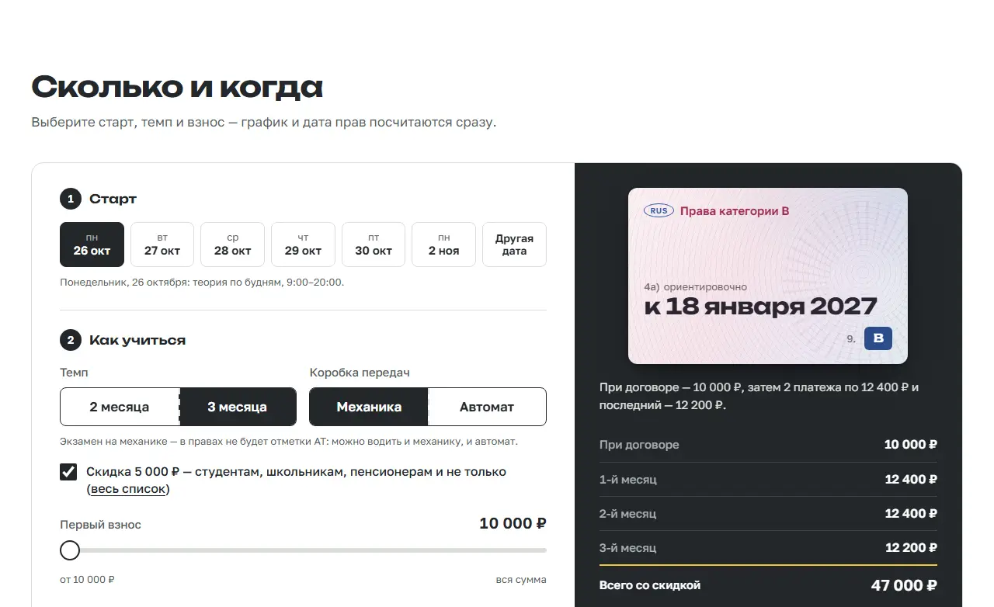The width and height of the screenshot is (994, 607).
Task: Click the 10 000 ₽ first payment value
Action: 513,524
